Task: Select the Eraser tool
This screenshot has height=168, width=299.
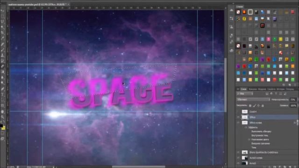Action: (x=2, y=66)
